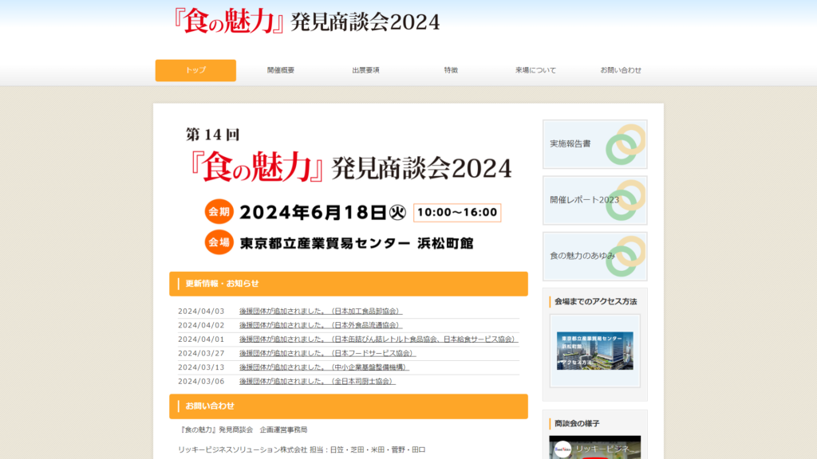Viewport: 817px width, 459px height.
Task: Open the 食の魅力のあゆみ sidebar banner
Action: coord(595,257)
